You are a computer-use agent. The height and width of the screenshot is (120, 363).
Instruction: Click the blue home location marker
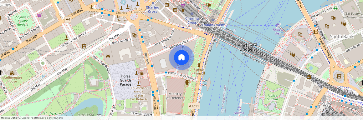pos(181,57)
